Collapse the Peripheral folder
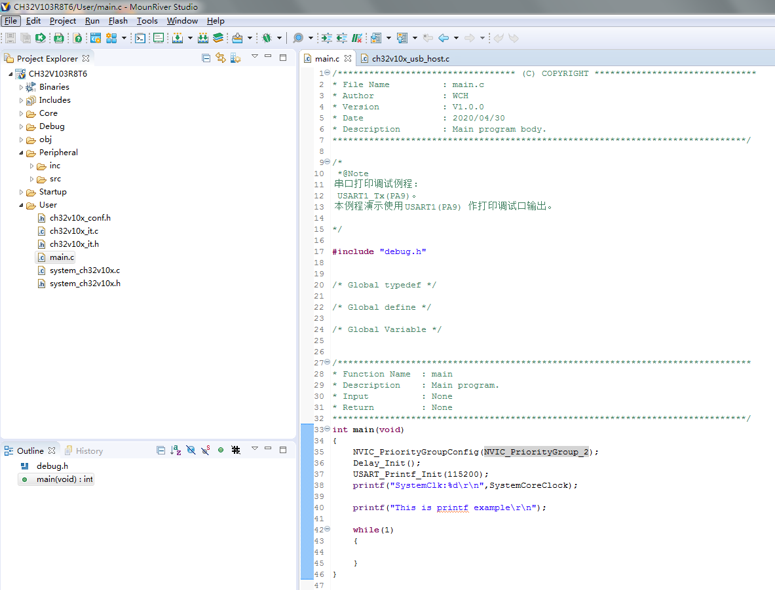The width and height of the screenshot is (775, 590). tap(21, 153)
